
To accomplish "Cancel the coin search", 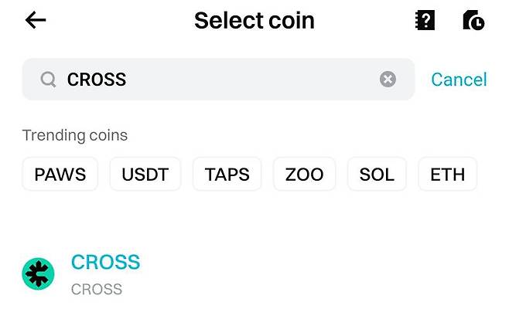I will click(459, 80).
